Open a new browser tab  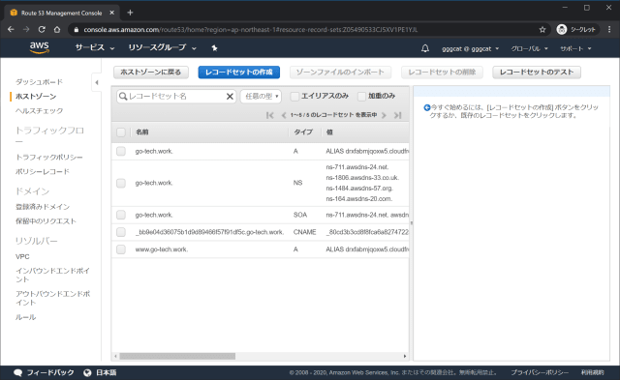click(x=130, y=13)
